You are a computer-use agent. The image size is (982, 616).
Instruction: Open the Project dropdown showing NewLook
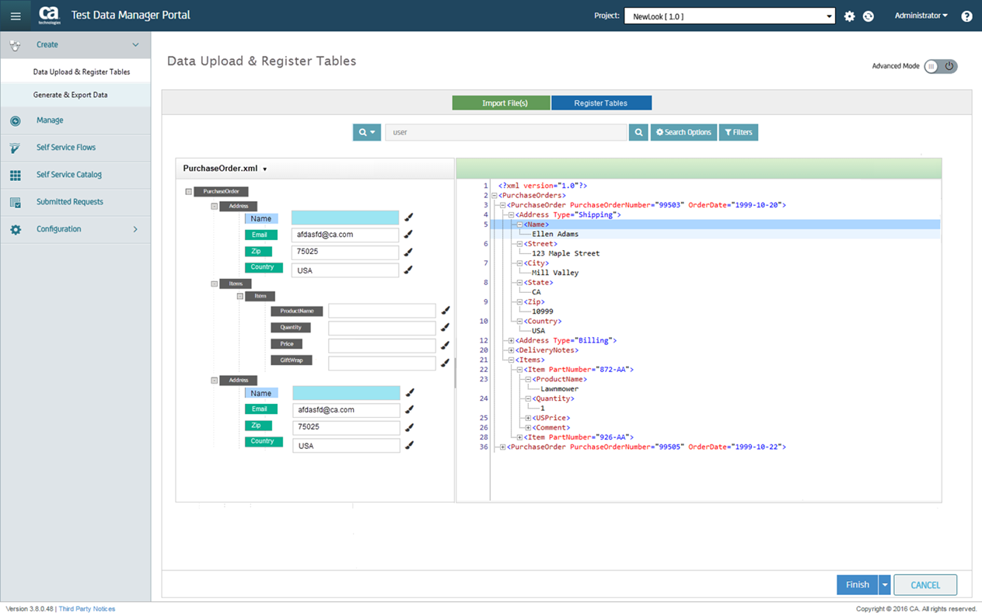pos(729,16)
